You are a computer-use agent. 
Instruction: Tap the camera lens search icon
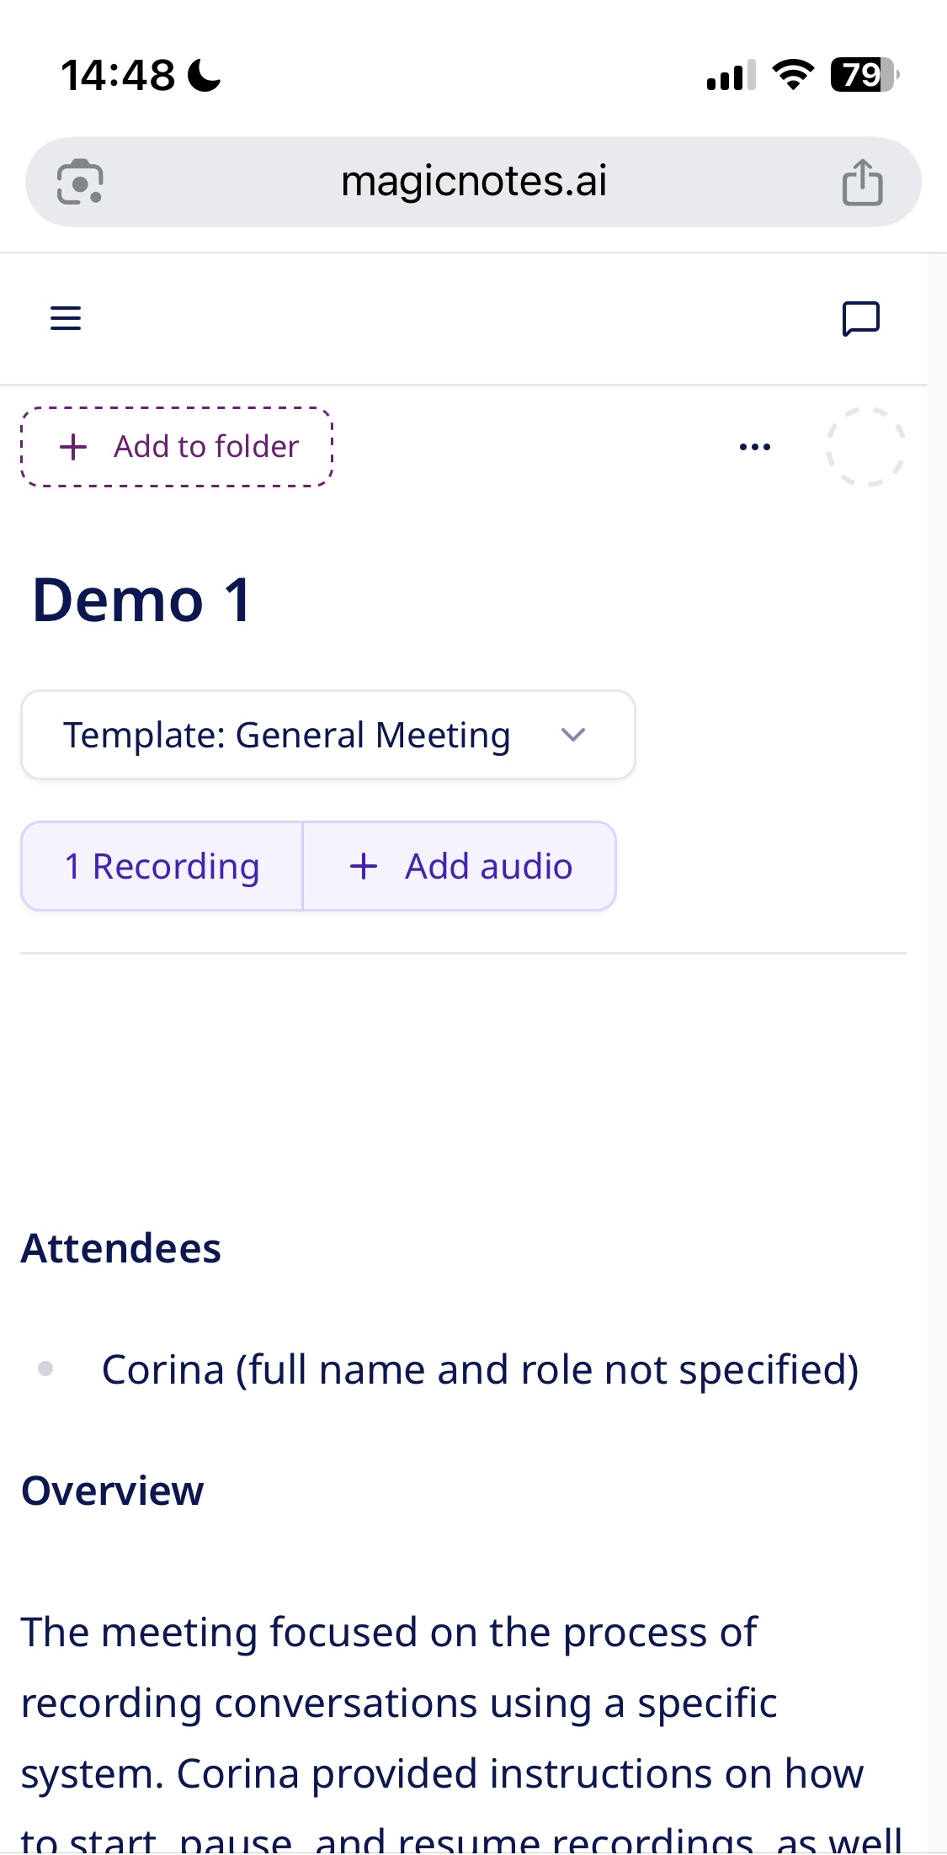(80, 182)
